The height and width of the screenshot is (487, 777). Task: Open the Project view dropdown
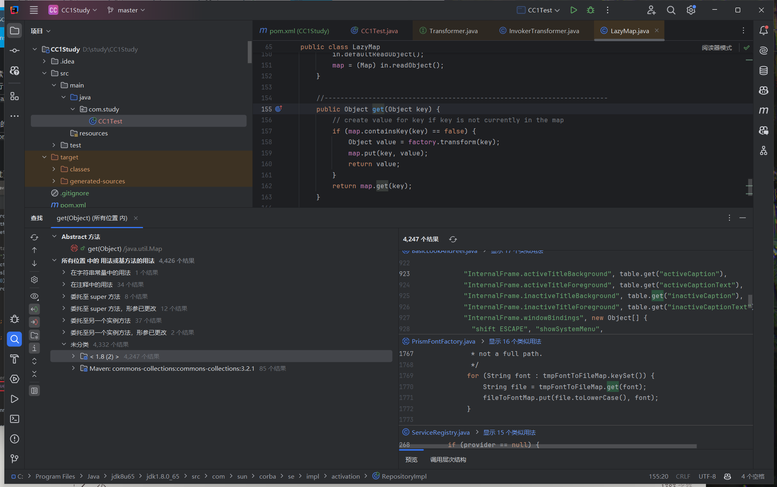(x=41, y=31)
